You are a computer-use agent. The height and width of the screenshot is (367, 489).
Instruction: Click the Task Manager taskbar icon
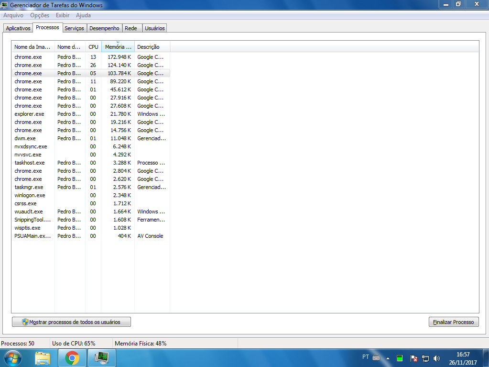pyautogui.click(x=102, y=358)
